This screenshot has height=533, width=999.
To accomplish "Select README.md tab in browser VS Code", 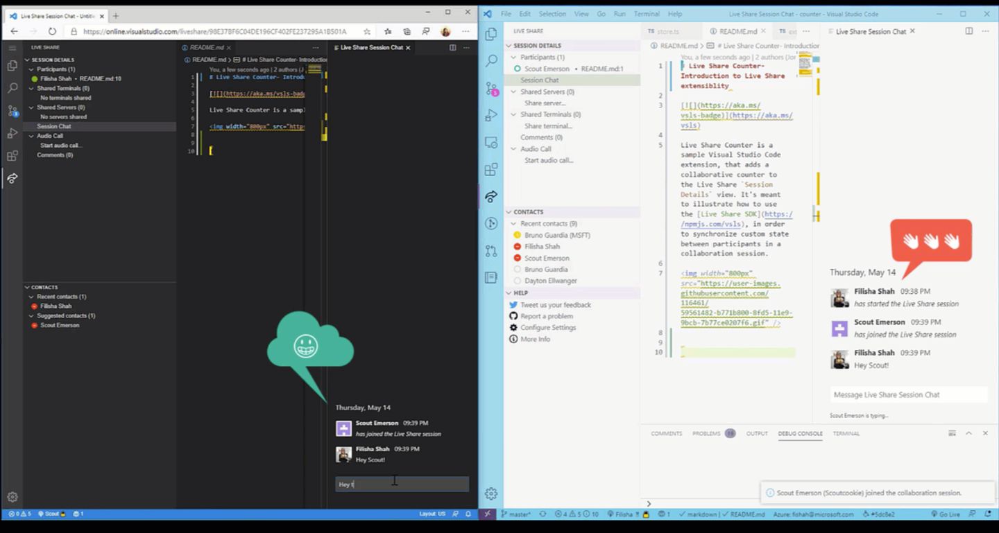I will pos(207,48).
